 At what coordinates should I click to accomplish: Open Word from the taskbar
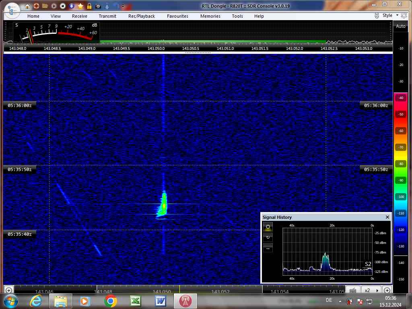(161, 301)
